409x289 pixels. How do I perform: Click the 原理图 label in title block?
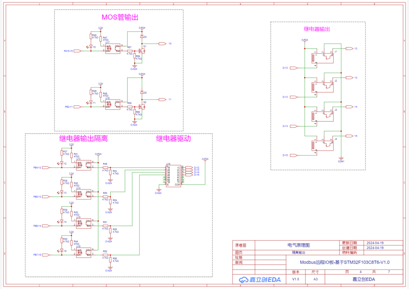(240, 245)
